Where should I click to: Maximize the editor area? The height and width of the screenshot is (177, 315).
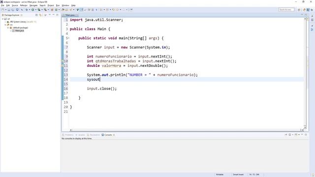[x=306, y=15]
